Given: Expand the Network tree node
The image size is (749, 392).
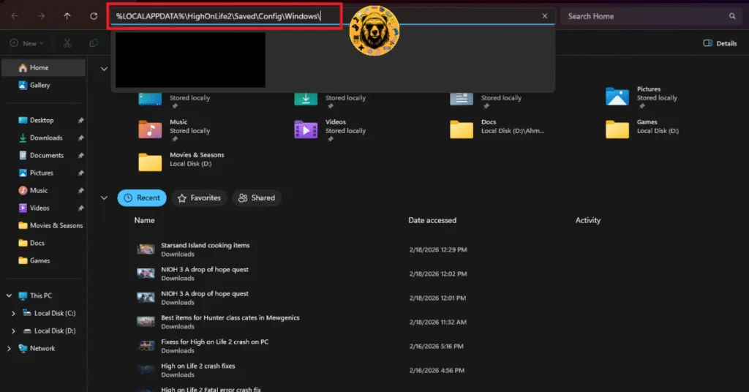Looking at the screenshot, I should [x=9, y=349].
